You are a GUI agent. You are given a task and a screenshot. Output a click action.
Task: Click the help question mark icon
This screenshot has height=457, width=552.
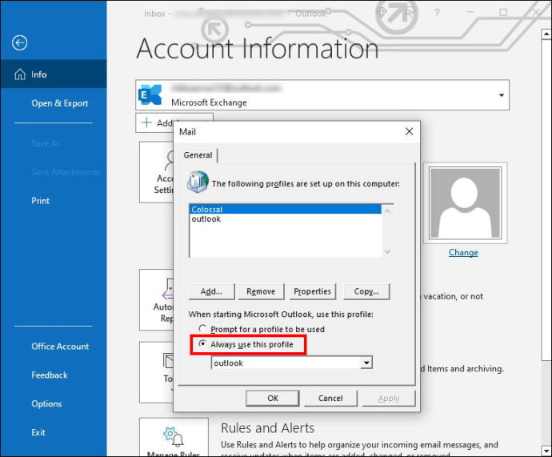[x=437, y=13]
